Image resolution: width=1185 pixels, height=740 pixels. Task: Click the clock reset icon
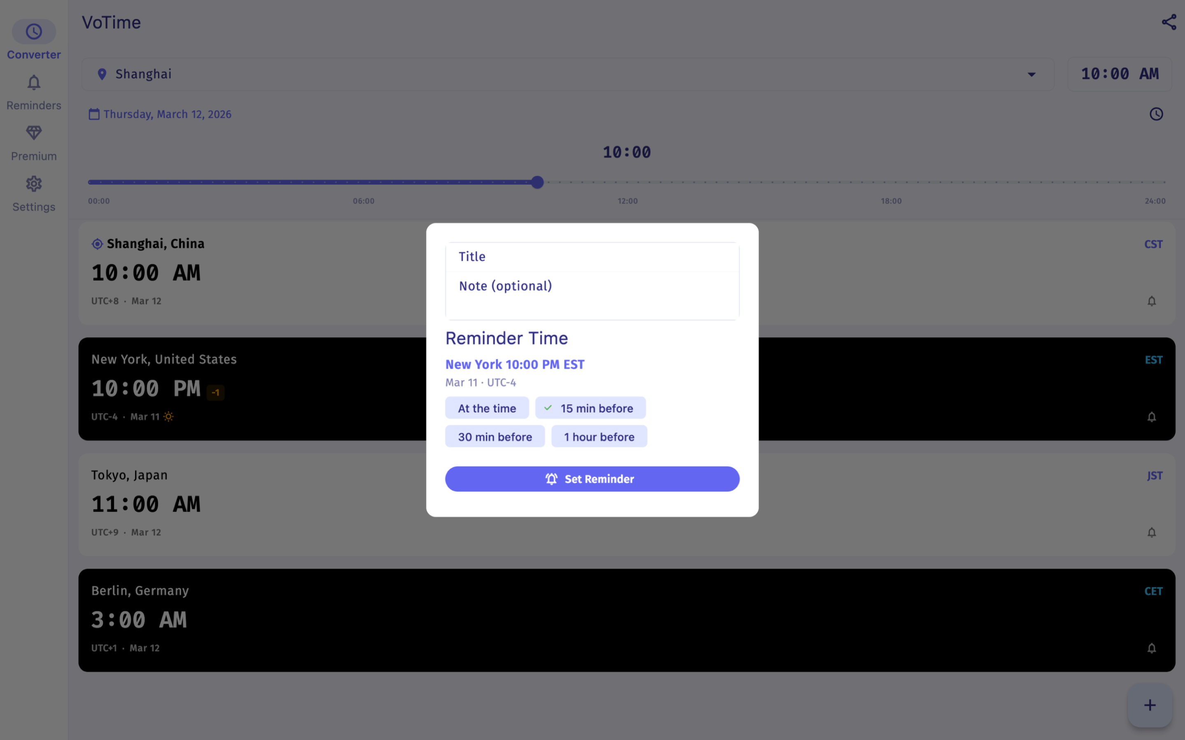click(1156, 114)
